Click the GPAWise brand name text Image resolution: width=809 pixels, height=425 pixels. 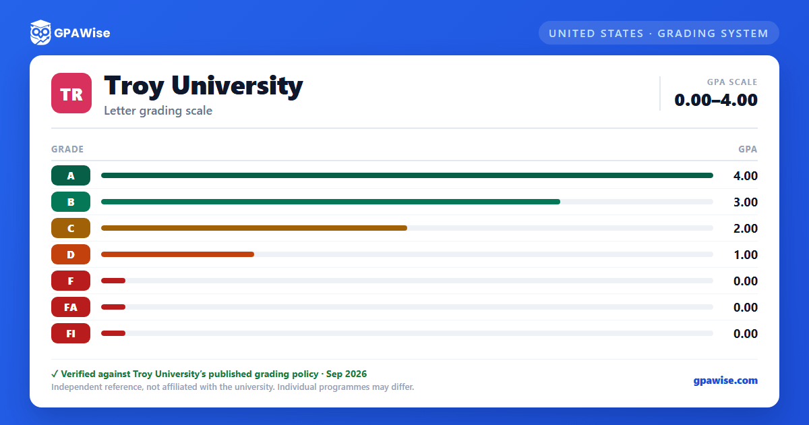pos(82,32)
